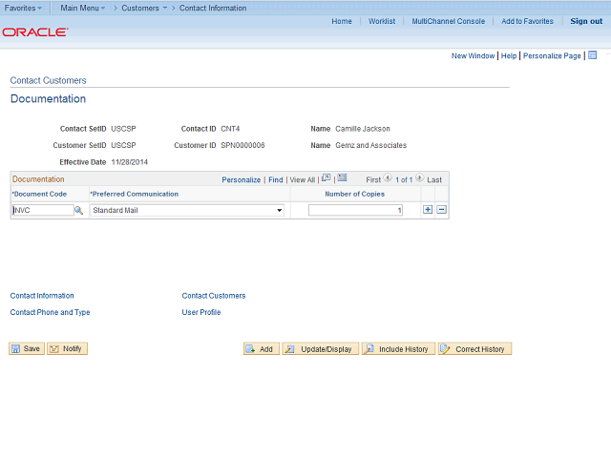
Task: Jump to First row link
Action: click(x=373, y=180)
